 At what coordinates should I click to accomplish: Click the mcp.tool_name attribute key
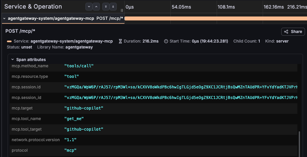26,119
